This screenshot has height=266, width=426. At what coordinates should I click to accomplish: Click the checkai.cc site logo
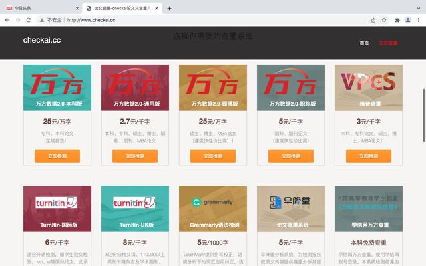click(x=42, y=40)
